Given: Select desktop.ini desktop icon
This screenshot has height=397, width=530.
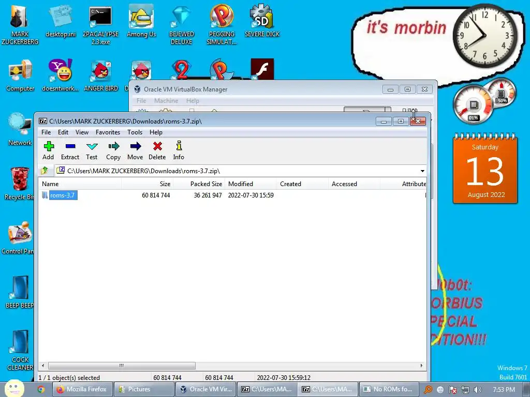Looking at the screenshot, I should point(61,21).
